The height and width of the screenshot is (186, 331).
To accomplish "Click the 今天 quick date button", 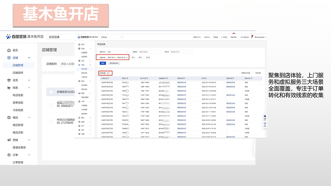I will (133, 57).
